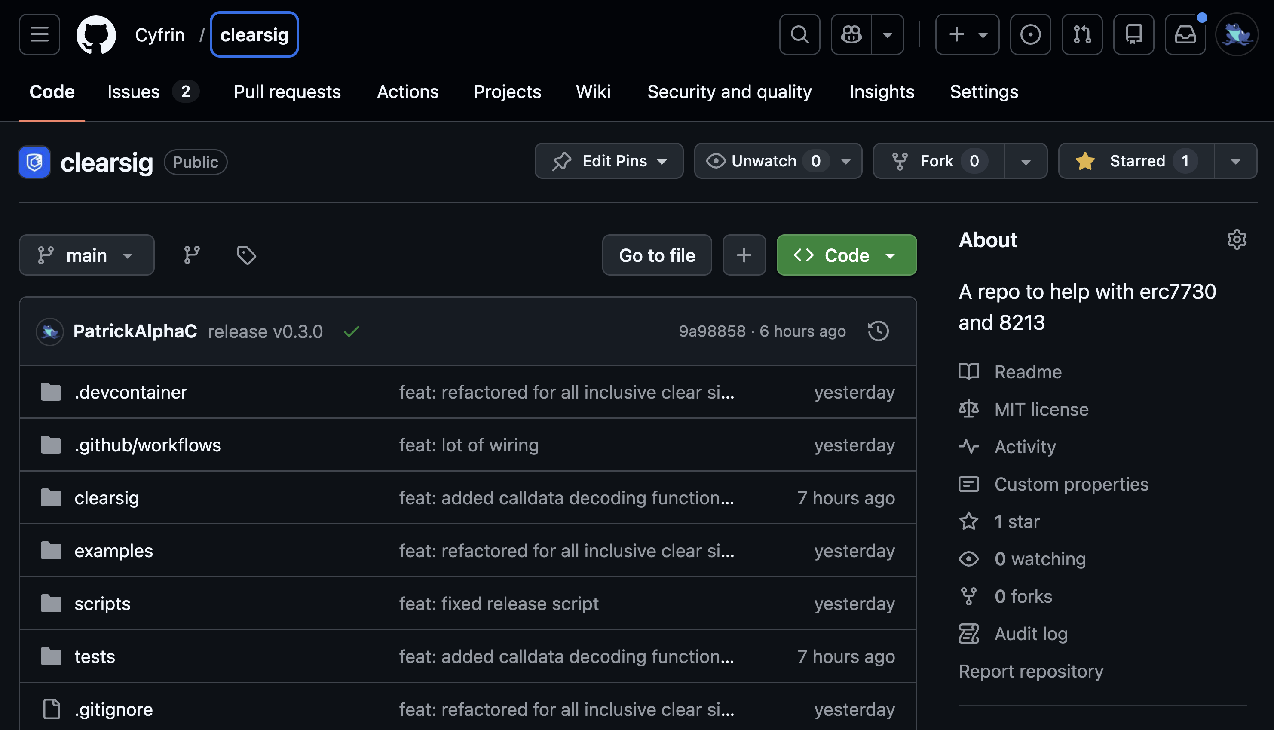This screenshot has height=730, width=1274.
Task: Open the add file plus button
Action: (x=744, y=255)
